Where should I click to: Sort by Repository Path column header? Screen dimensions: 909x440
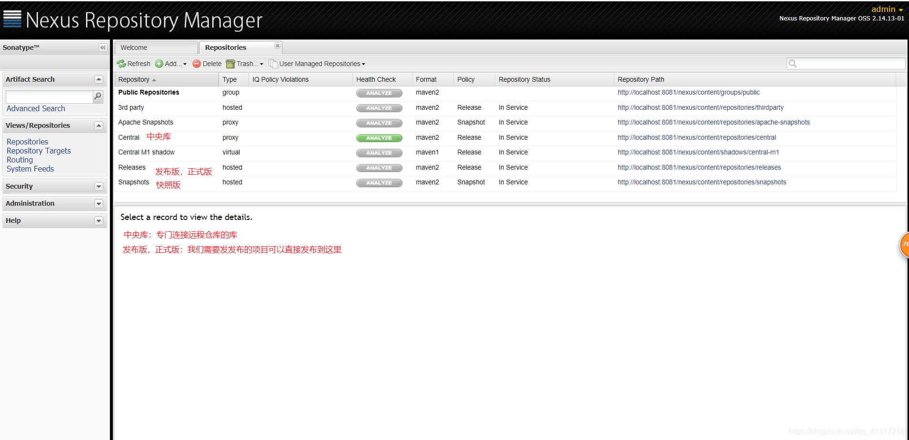(755, 79)
